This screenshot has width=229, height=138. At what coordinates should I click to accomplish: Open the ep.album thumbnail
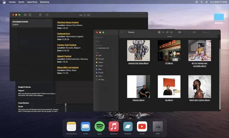169,87
